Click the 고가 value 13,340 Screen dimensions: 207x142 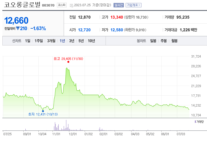(116, 17)
